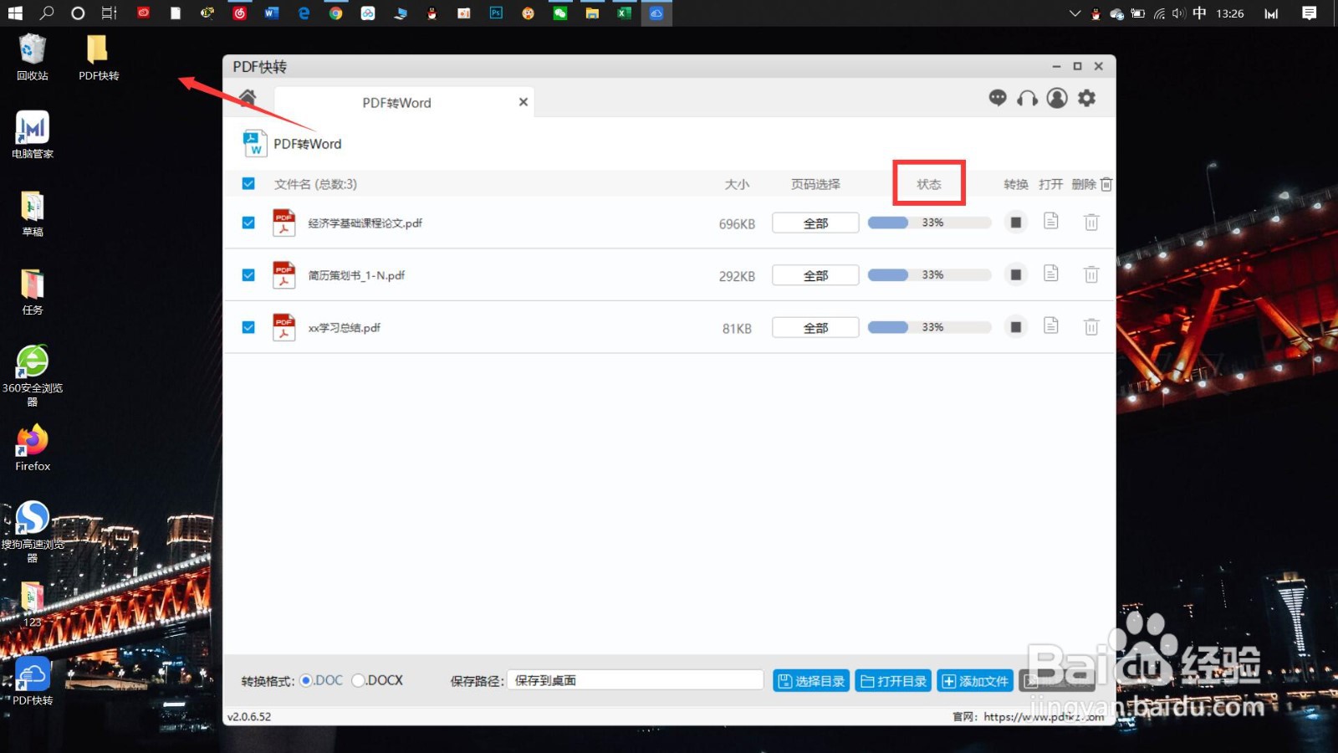Launch PDF快转 from the taskbar
1338x753 pixels.
[656, 13]
